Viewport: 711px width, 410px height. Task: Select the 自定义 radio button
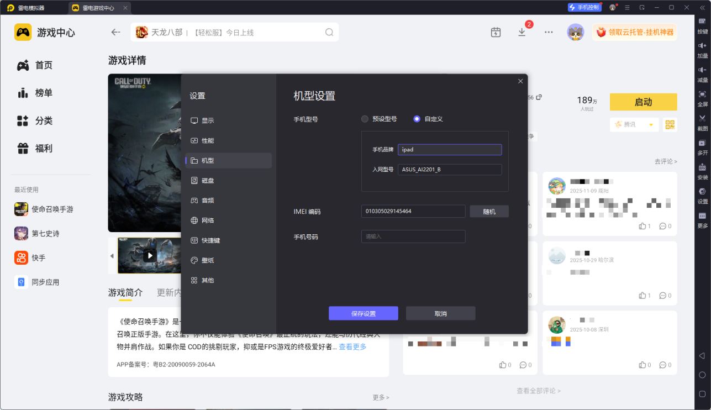point(417,119)
